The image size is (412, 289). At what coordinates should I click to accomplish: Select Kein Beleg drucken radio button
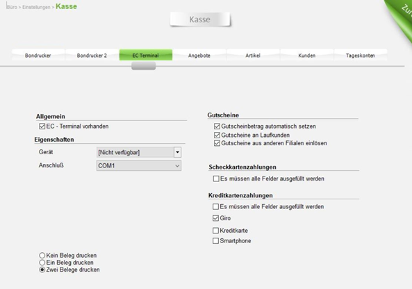click(42, 256)
